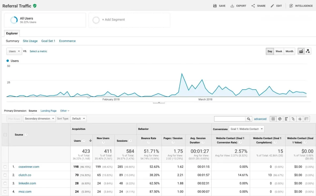Screen dimensions: 316x196
Task: Click the annotation marker on the timeline
Action: click(88, 97)
